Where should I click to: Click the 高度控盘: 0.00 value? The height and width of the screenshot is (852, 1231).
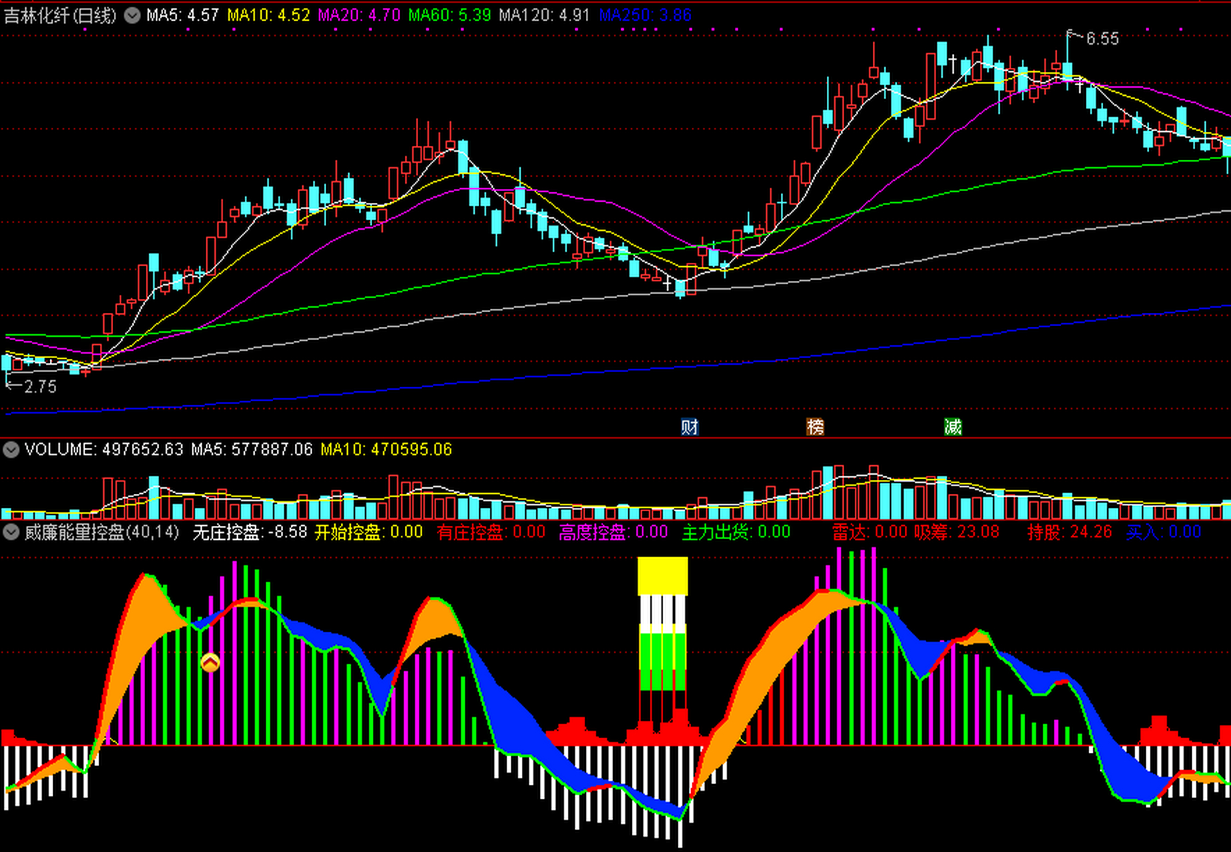613,532
